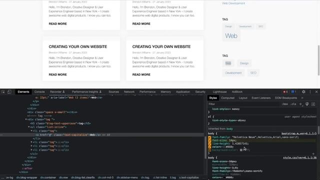
Task: Open the style.css source link
Action: click(x=299, y=158)
